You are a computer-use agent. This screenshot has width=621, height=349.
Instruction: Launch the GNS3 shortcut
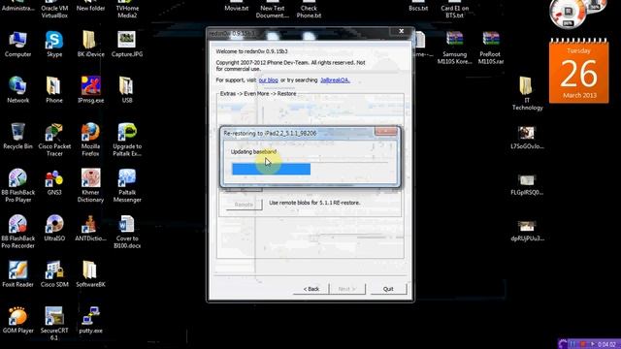pyautogui.click(x=54, y=182)
